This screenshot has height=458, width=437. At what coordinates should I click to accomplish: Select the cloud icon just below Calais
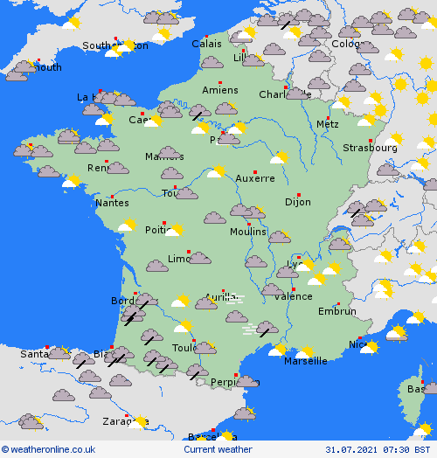212,62
